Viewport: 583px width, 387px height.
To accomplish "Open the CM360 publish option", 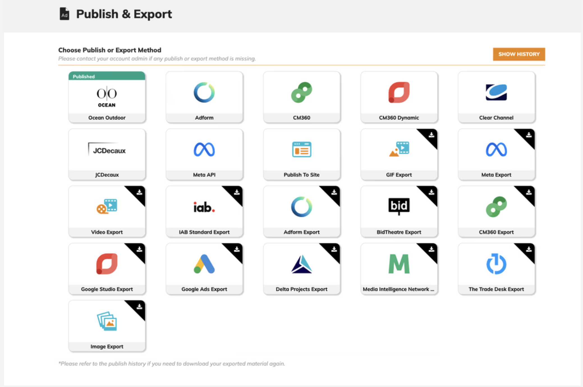I will [x=301, y=97].
